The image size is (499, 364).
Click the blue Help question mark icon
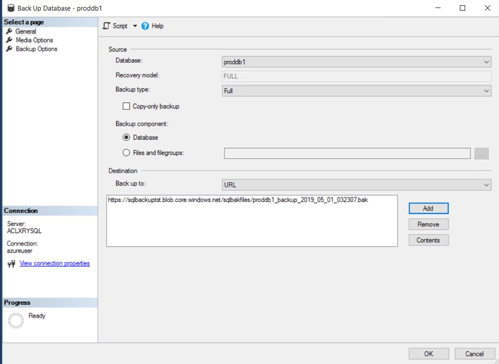tap(145, 26)
